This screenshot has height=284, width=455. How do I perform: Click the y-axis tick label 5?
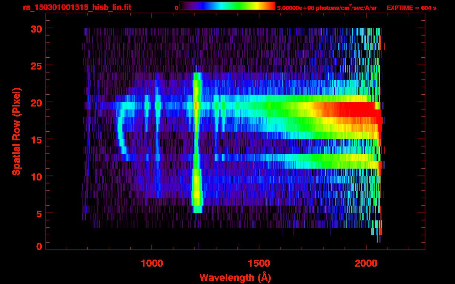[39, 213]
